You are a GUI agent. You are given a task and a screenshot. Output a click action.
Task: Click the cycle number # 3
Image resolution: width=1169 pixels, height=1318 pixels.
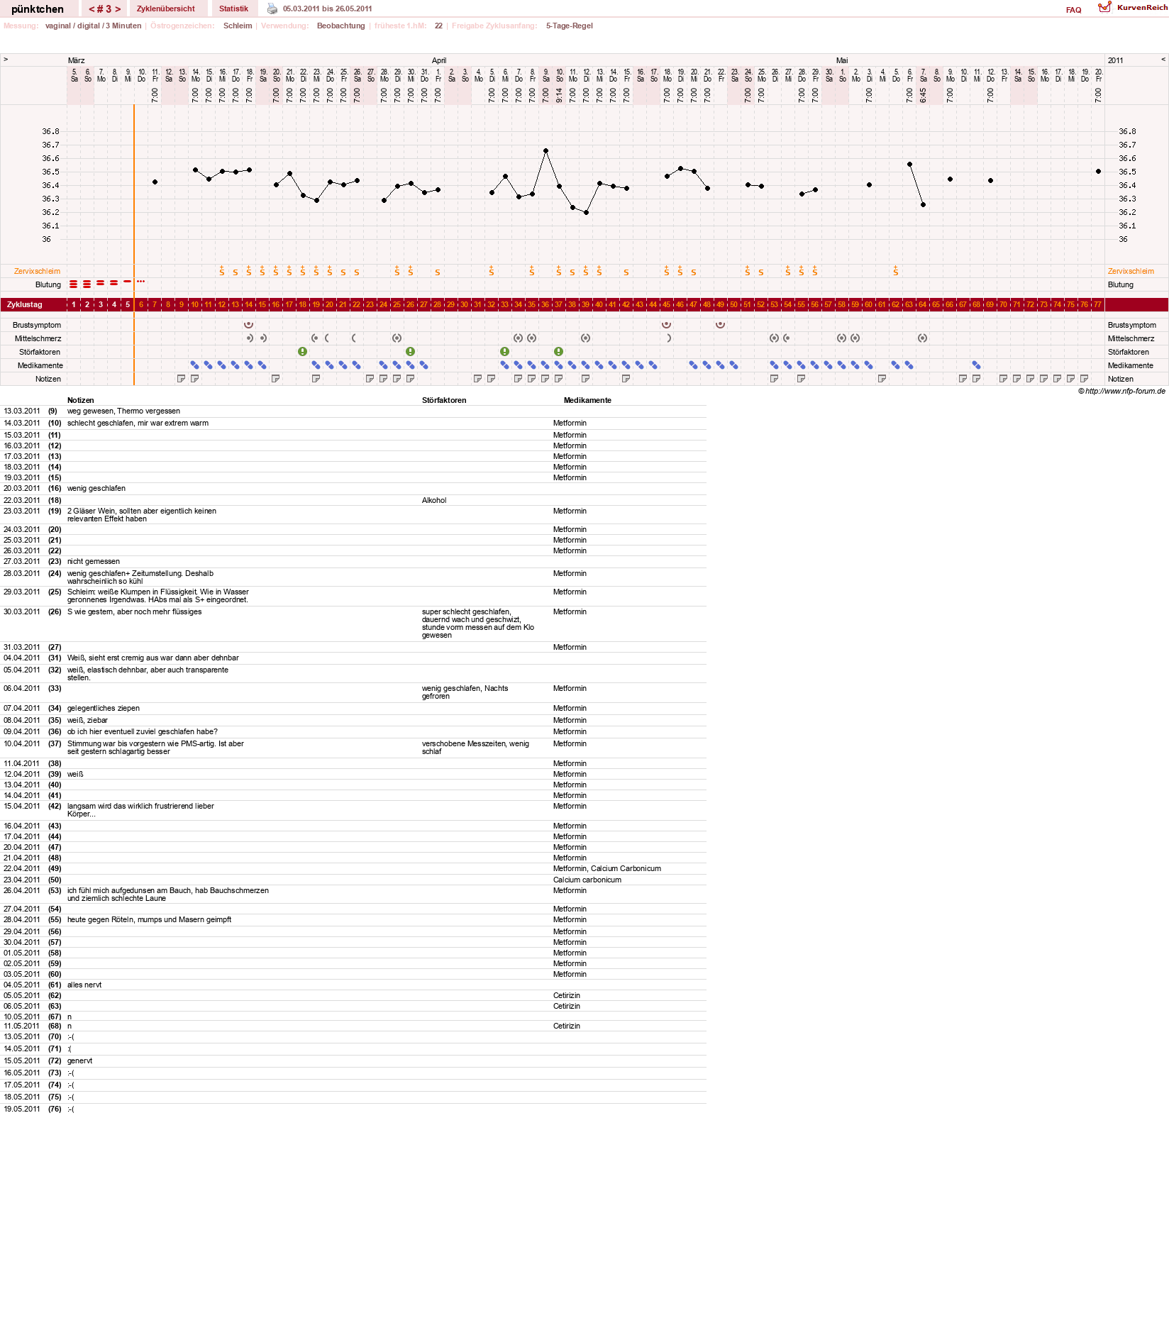click(104, 9)
